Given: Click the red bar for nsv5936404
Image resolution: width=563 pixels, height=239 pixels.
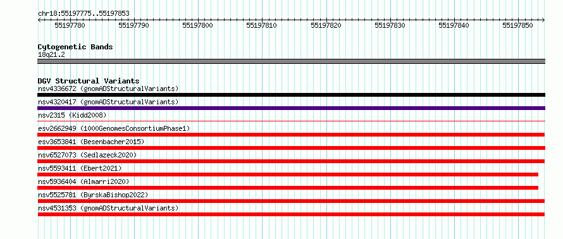Looking at the screenshot, I should tap(288, 188).
